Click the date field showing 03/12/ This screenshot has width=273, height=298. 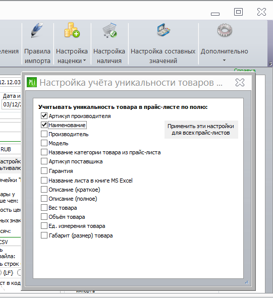click(x=12, y=104)
